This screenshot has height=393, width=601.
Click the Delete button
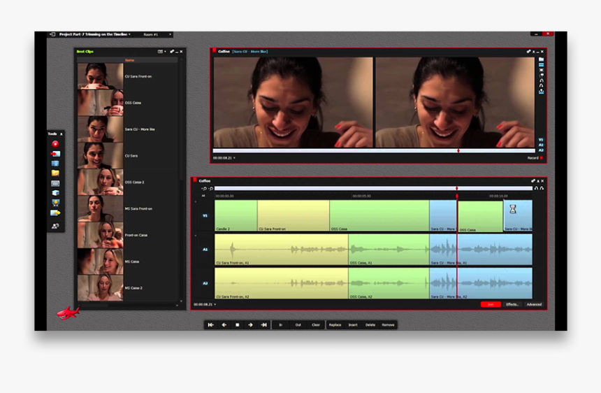pyautogui.click(x=370, y=324)
